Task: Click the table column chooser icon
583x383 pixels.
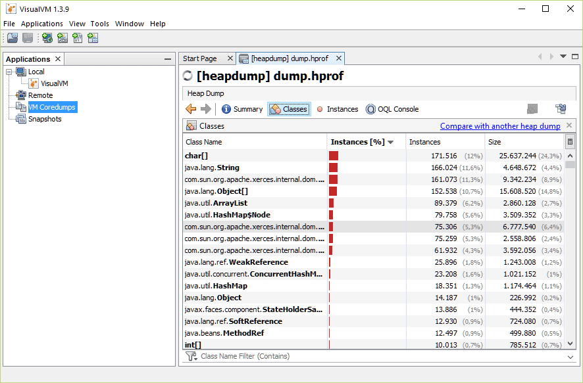Action: point(570,142)
